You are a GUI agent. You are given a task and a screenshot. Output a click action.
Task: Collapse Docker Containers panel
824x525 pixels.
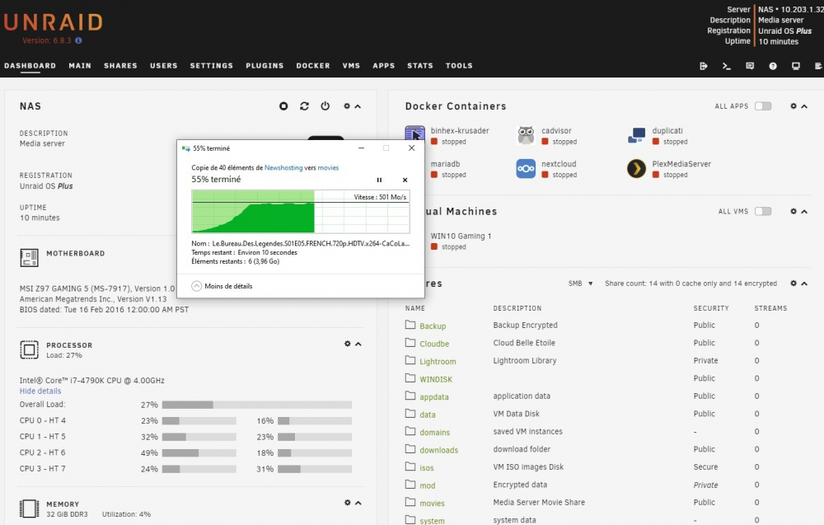coord(804,106)
